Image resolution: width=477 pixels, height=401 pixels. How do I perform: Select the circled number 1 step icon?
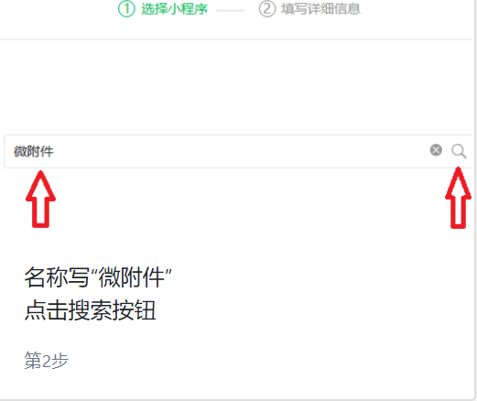tap(126, 9)
